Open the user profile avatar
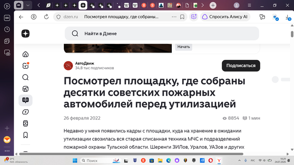This screenshot has height=165, width=294. coord(236,5)
